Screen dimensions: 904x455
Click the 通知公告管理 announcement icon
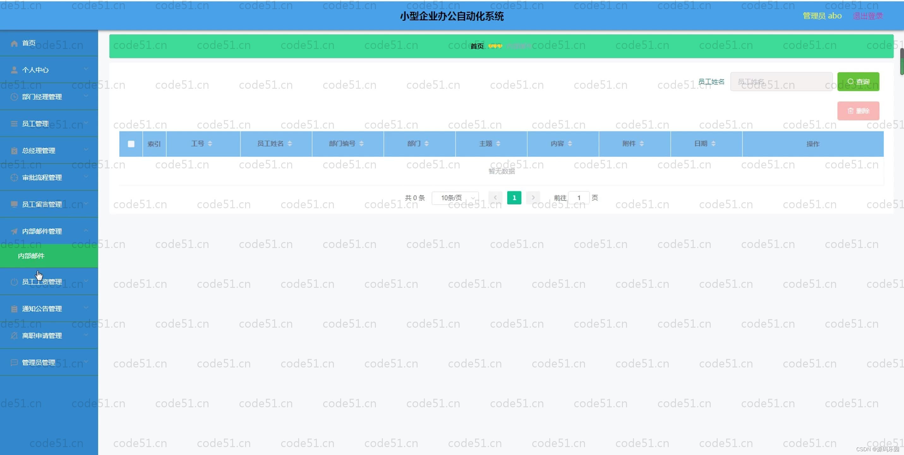tap(14, 308)
